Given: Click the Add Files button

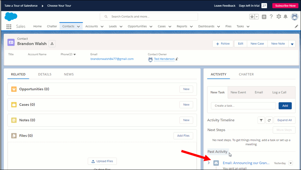Looking at the screenshot, I should pos(183,136).
